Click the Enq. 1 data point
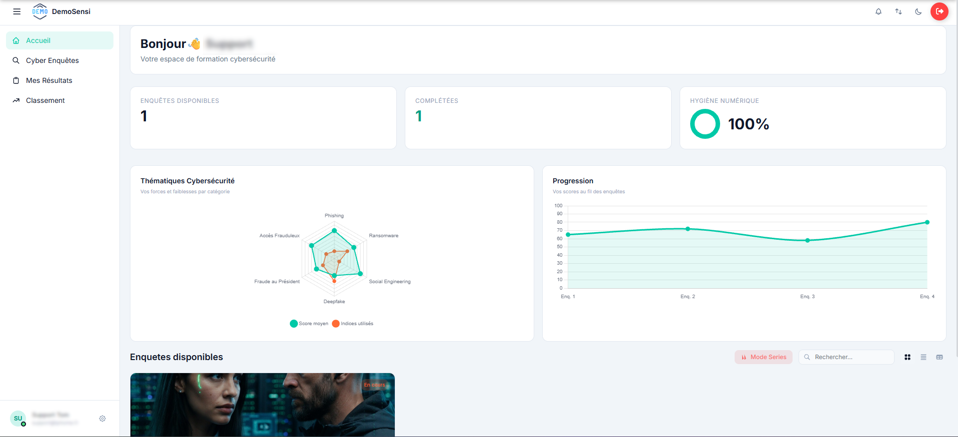Screen dimensions: 958x437 [x=568, y=235]
